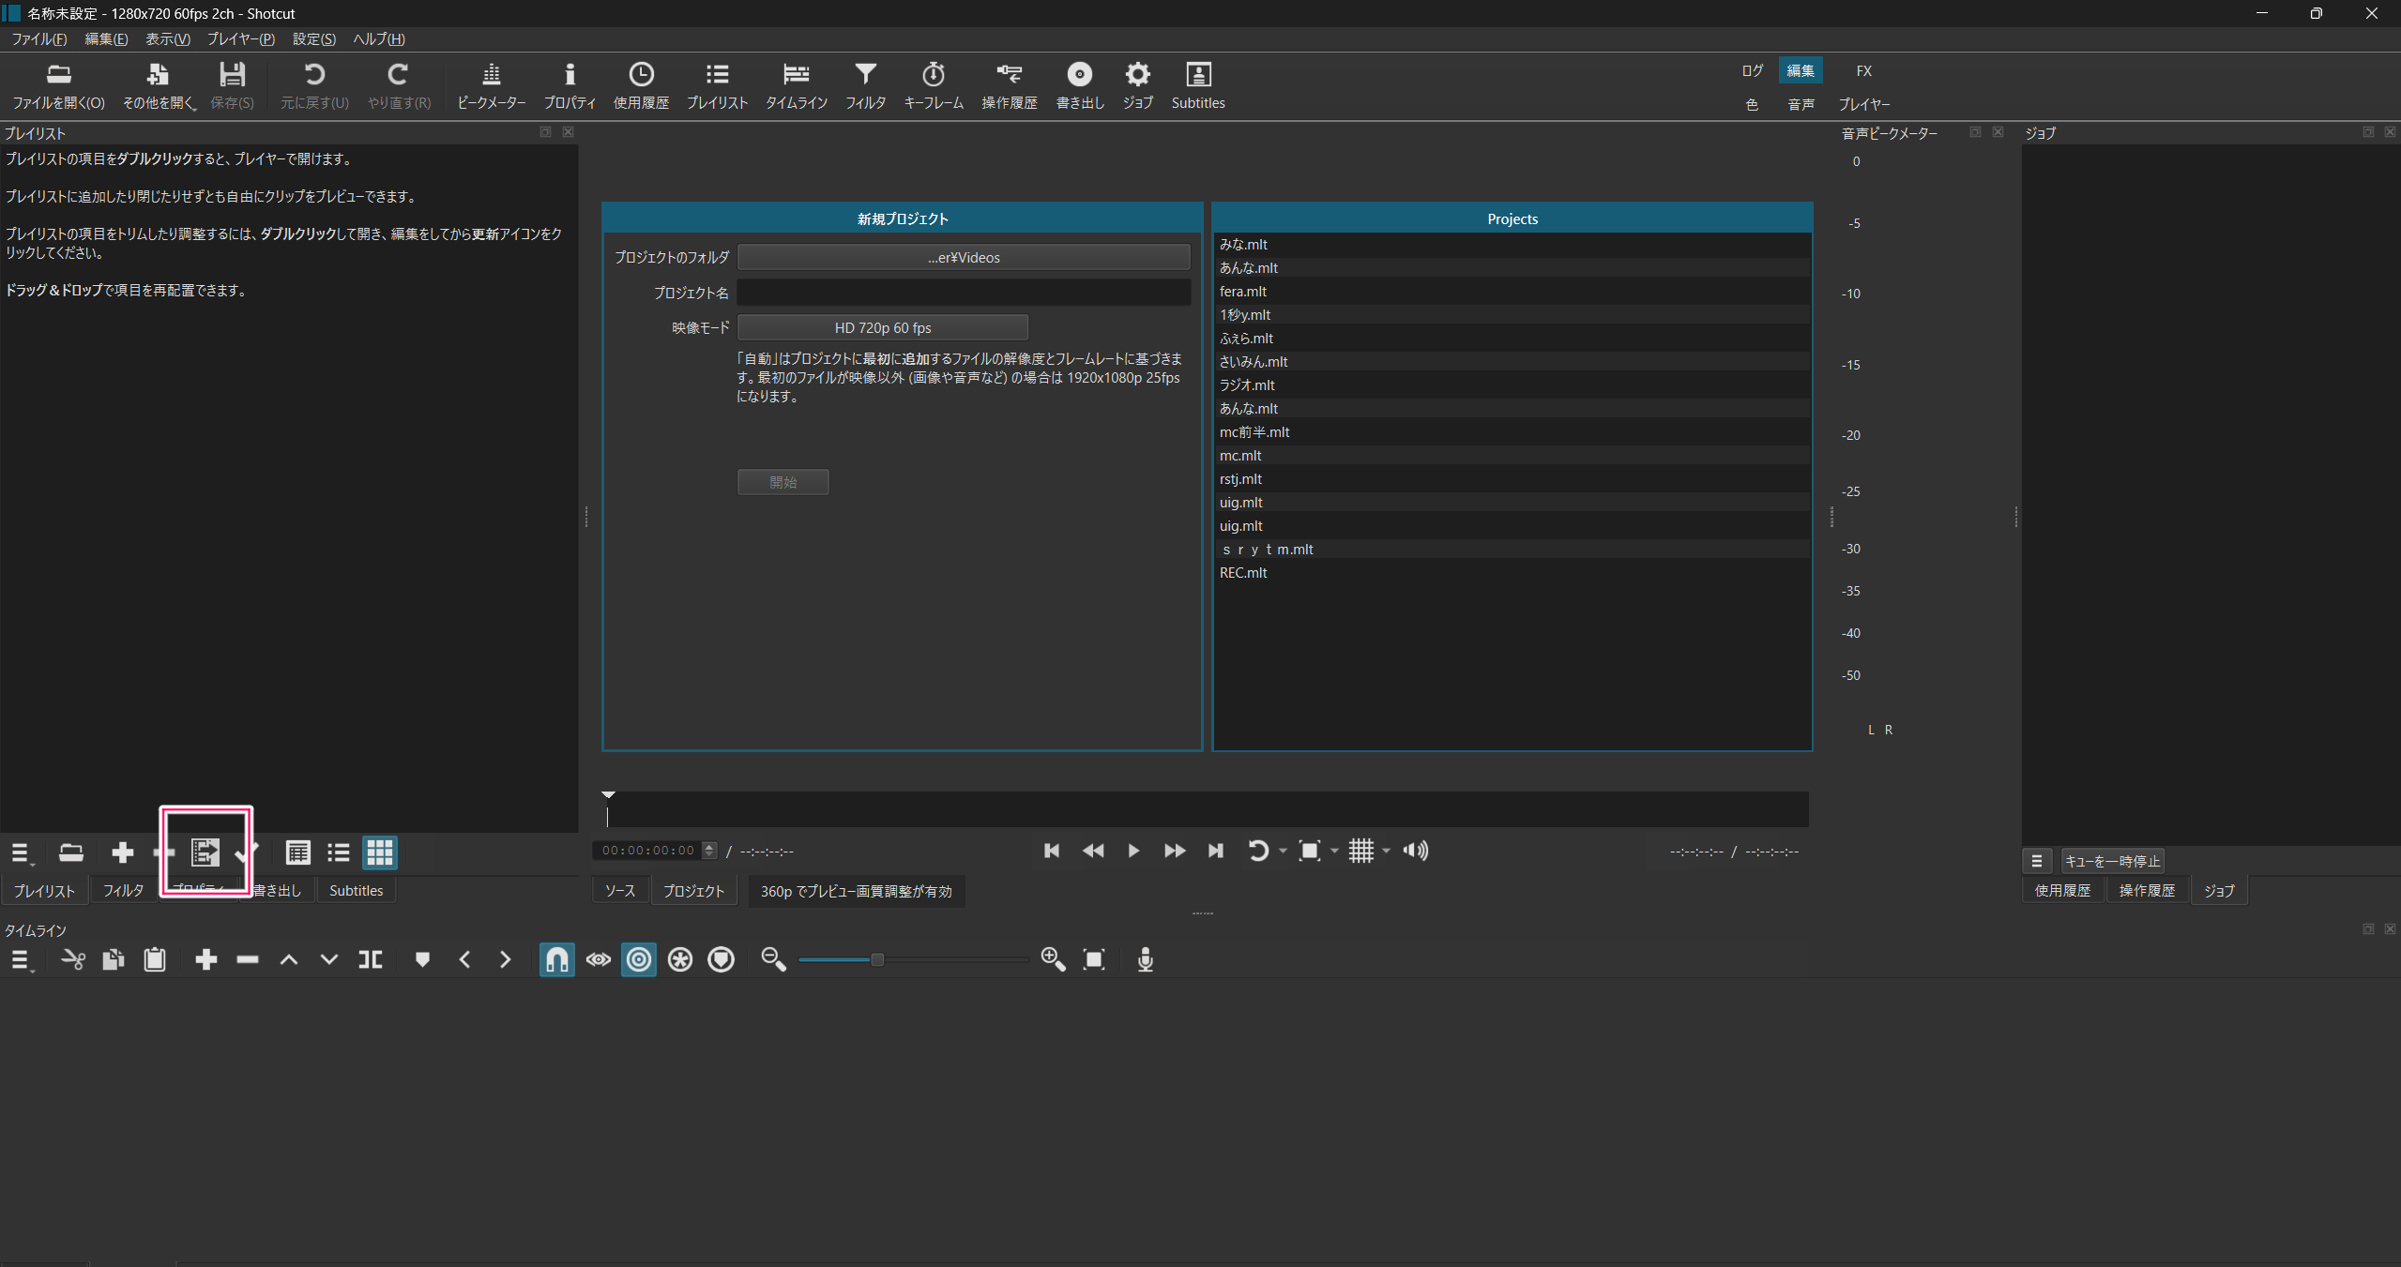Switch the playlist to details table view
This screenshot has height=1267, width=2401.
[298, 852]
